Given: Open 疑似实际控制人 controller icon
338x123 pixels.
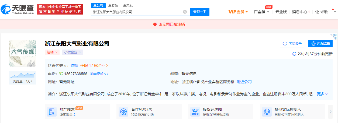Looking at the screenshot, I should [267, 112].
